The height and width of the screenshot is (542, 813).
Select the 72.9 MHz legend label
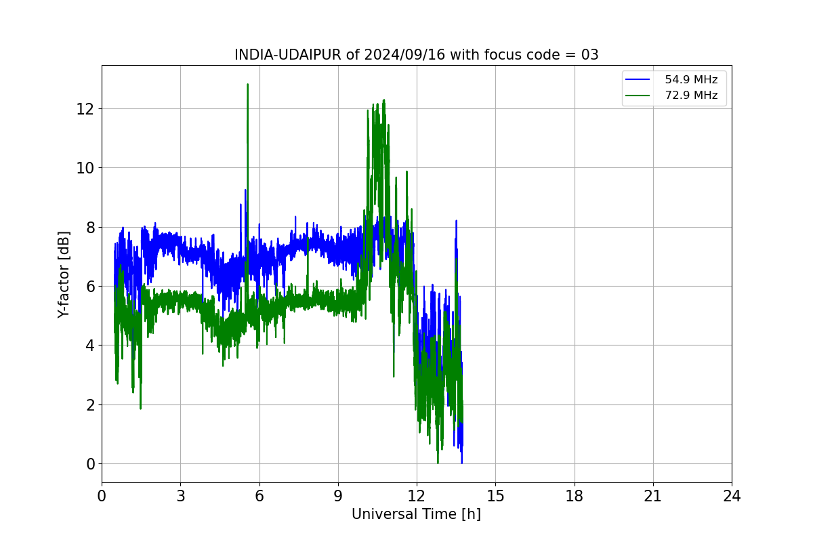tap(691, 96)
